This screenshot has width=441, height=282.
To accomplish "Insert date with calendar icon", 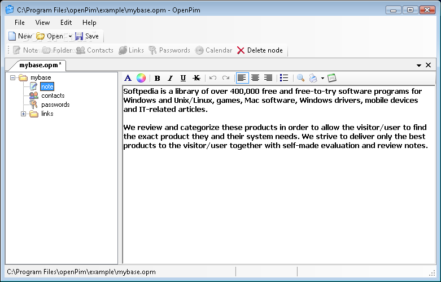I will [332, 78].
